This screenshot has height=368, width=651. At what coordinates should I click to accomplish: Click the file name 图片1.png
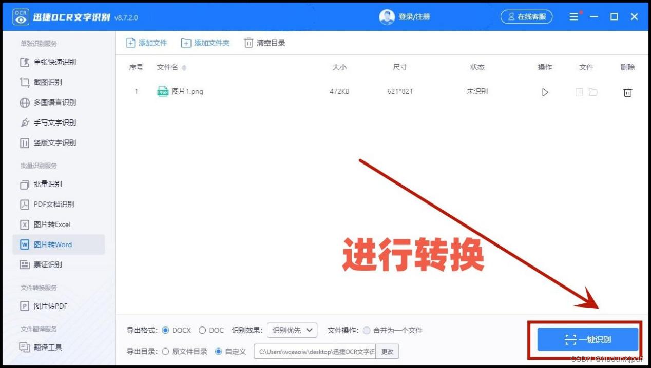187,92
